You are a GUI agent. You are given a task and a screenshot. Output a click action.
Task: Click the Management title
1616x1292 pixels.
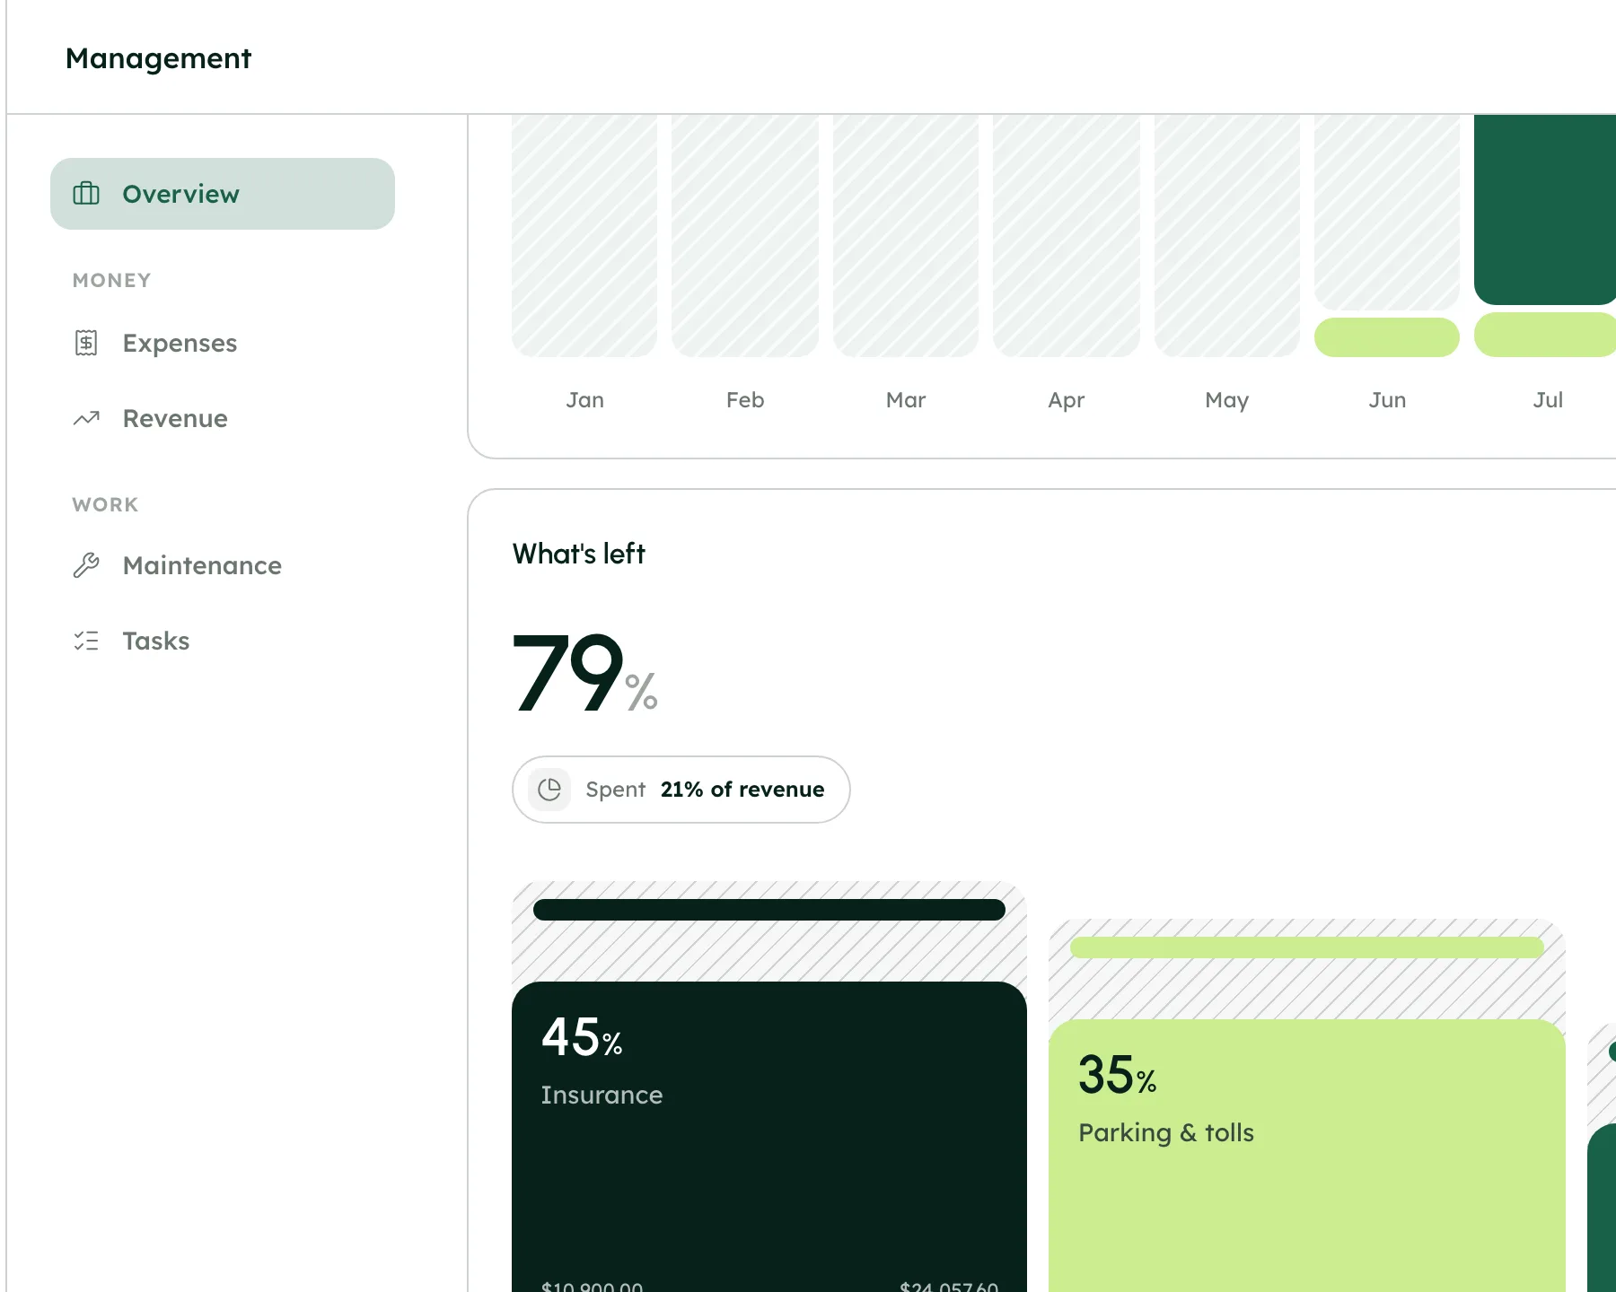(158, 58)
